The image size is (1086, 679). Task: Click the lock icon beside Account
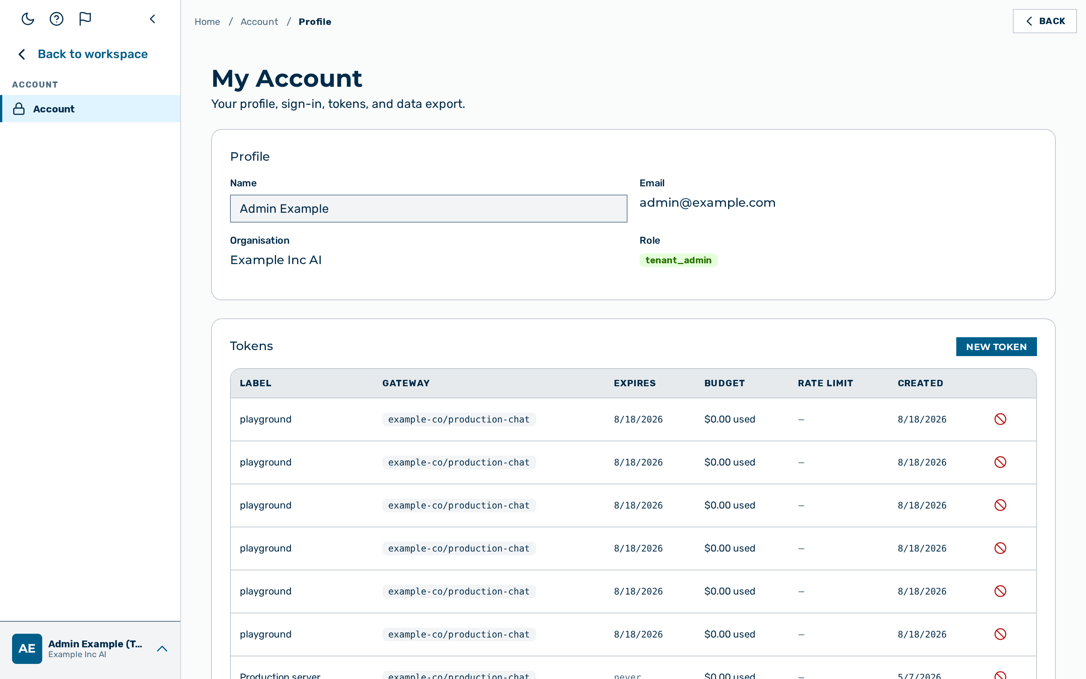coord(19,109)
